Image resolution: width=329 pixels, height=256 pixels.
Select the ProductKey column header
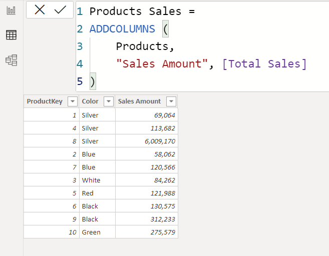[45, 101]
